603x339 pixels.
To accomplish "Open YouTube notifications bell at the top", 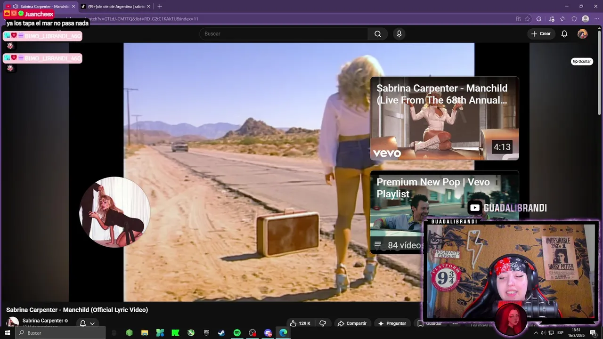I will click(564, 34).
